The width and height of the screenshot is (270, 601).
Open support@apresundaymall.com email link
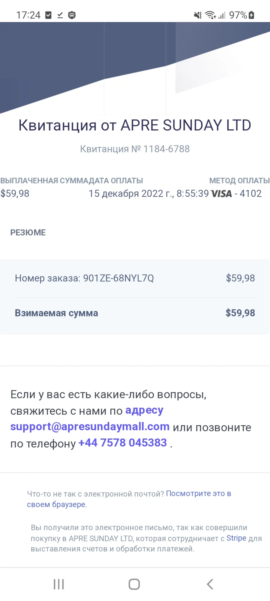click(90, 427)
